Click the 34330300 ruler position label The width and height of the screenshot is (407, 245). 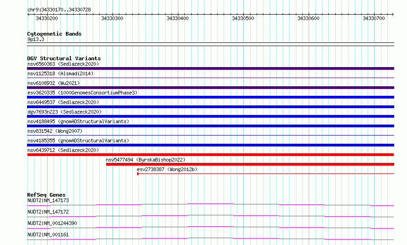tap(112, 18)
